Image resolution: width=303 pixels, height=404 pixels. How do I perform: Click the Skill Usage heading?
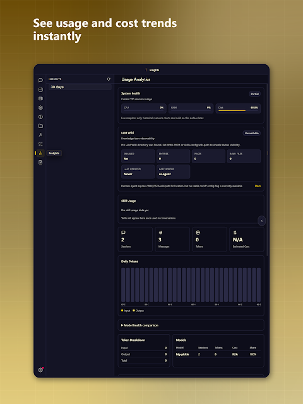128,200
